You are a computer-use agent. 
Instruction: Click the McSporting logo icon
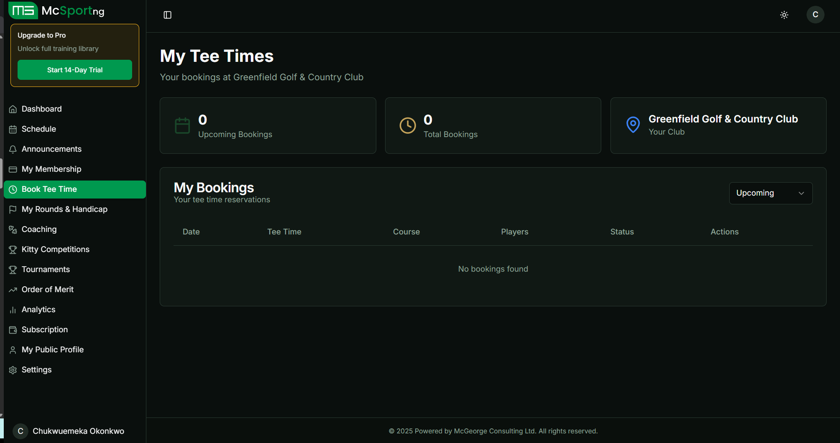click(23, 10)
